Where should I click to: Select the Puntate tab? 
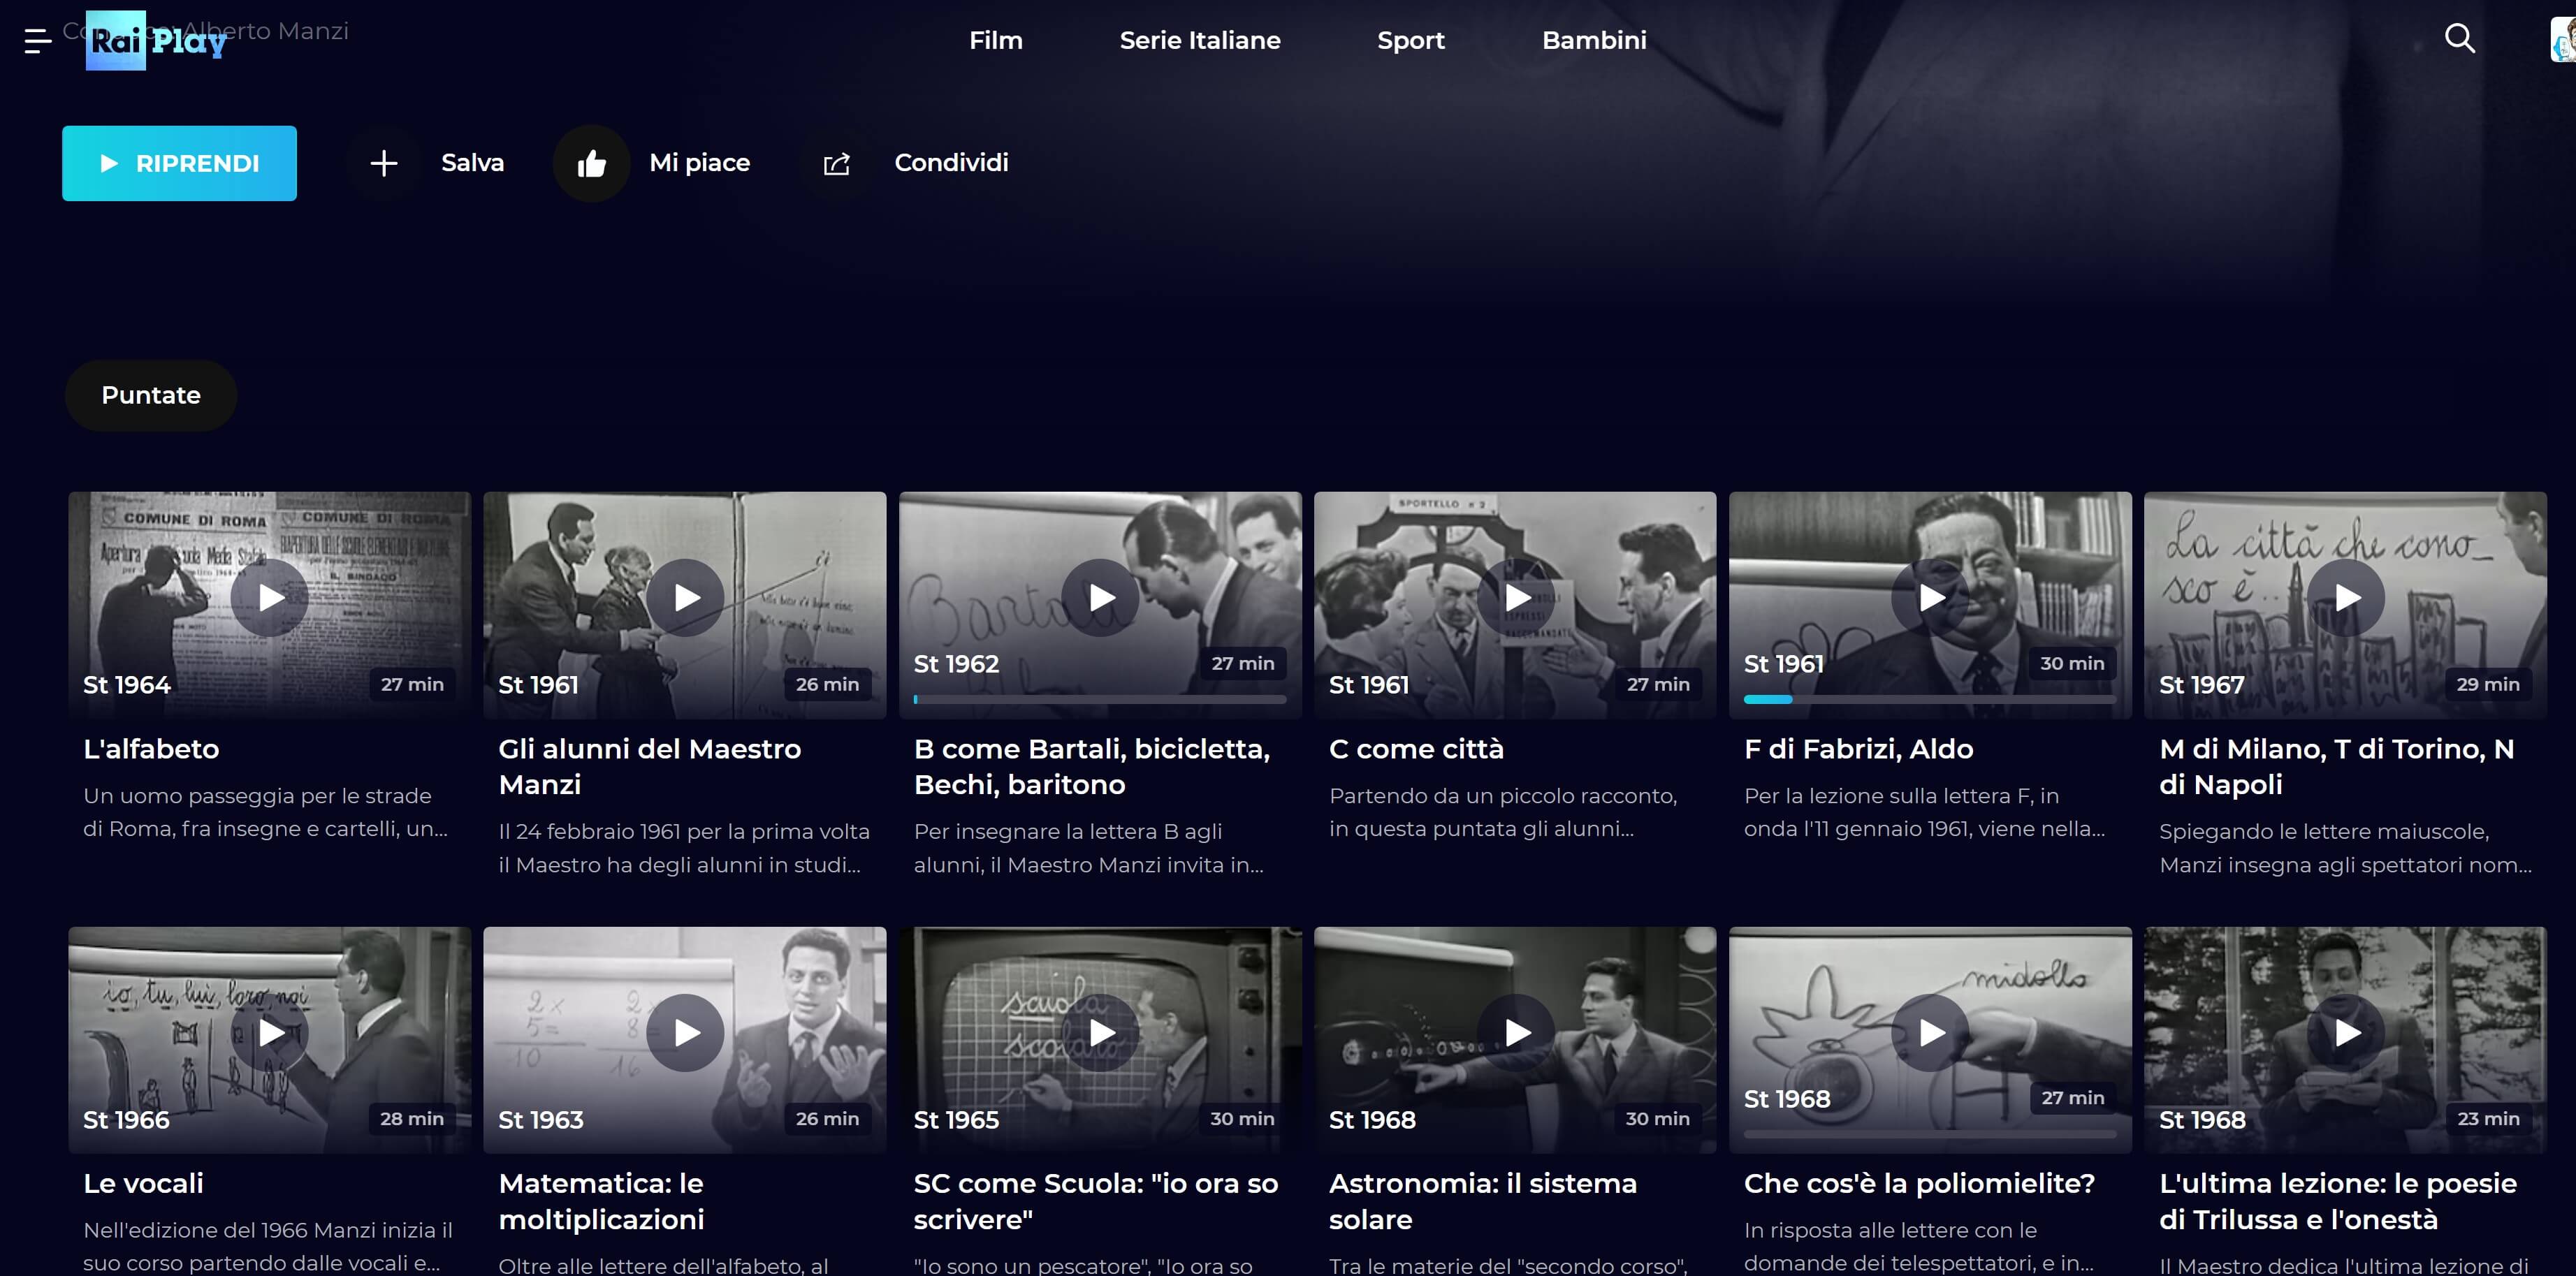pyautogui.click(x=151, y=395)
